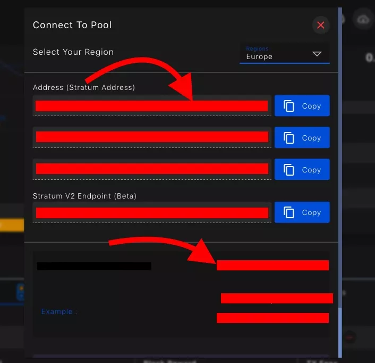Click the first stratum address copy icon
Screen dimensions: 375x363
[x=289, y=106]
